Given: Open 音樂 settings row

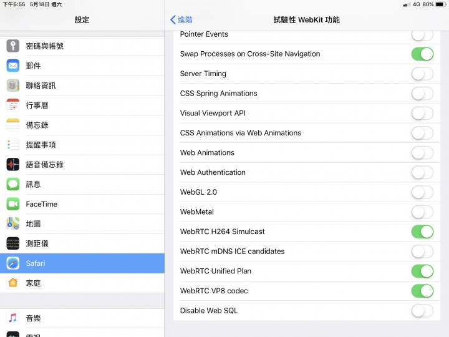Looking at the screenshot, I should 82,318.
